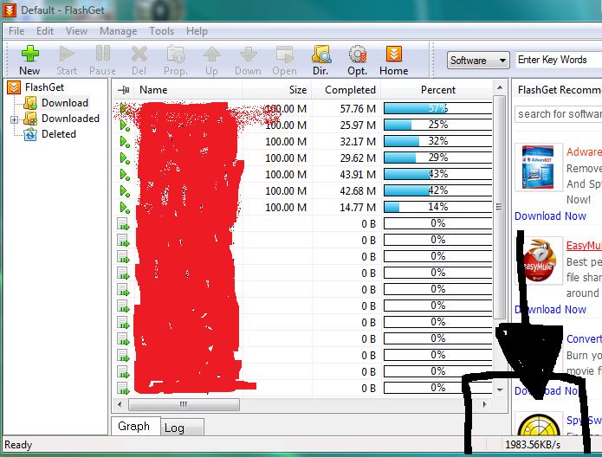Image resolution: width=602 pixels, height=457 pixels.
Task: Click the 14.77 M completed value
Action: [x=358, y=208]
